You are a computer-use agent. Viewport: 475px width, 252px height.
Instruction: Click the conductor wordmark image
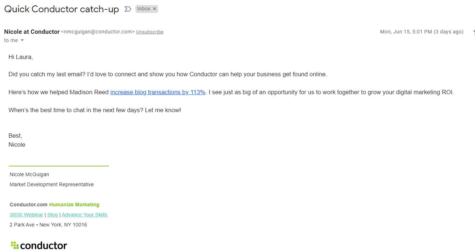(x=44, y=246)
